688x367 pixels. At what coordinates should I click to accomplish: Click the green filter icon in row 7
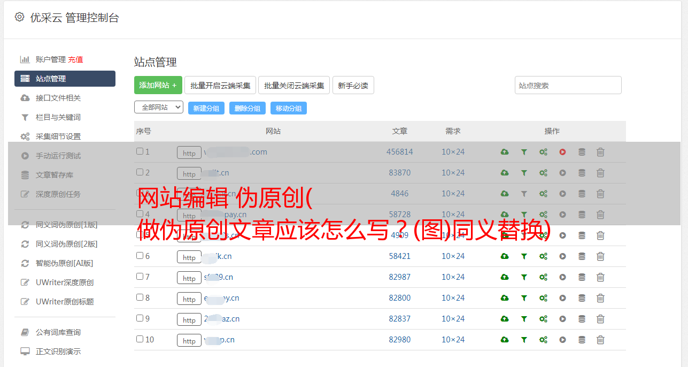pos(524,277)
